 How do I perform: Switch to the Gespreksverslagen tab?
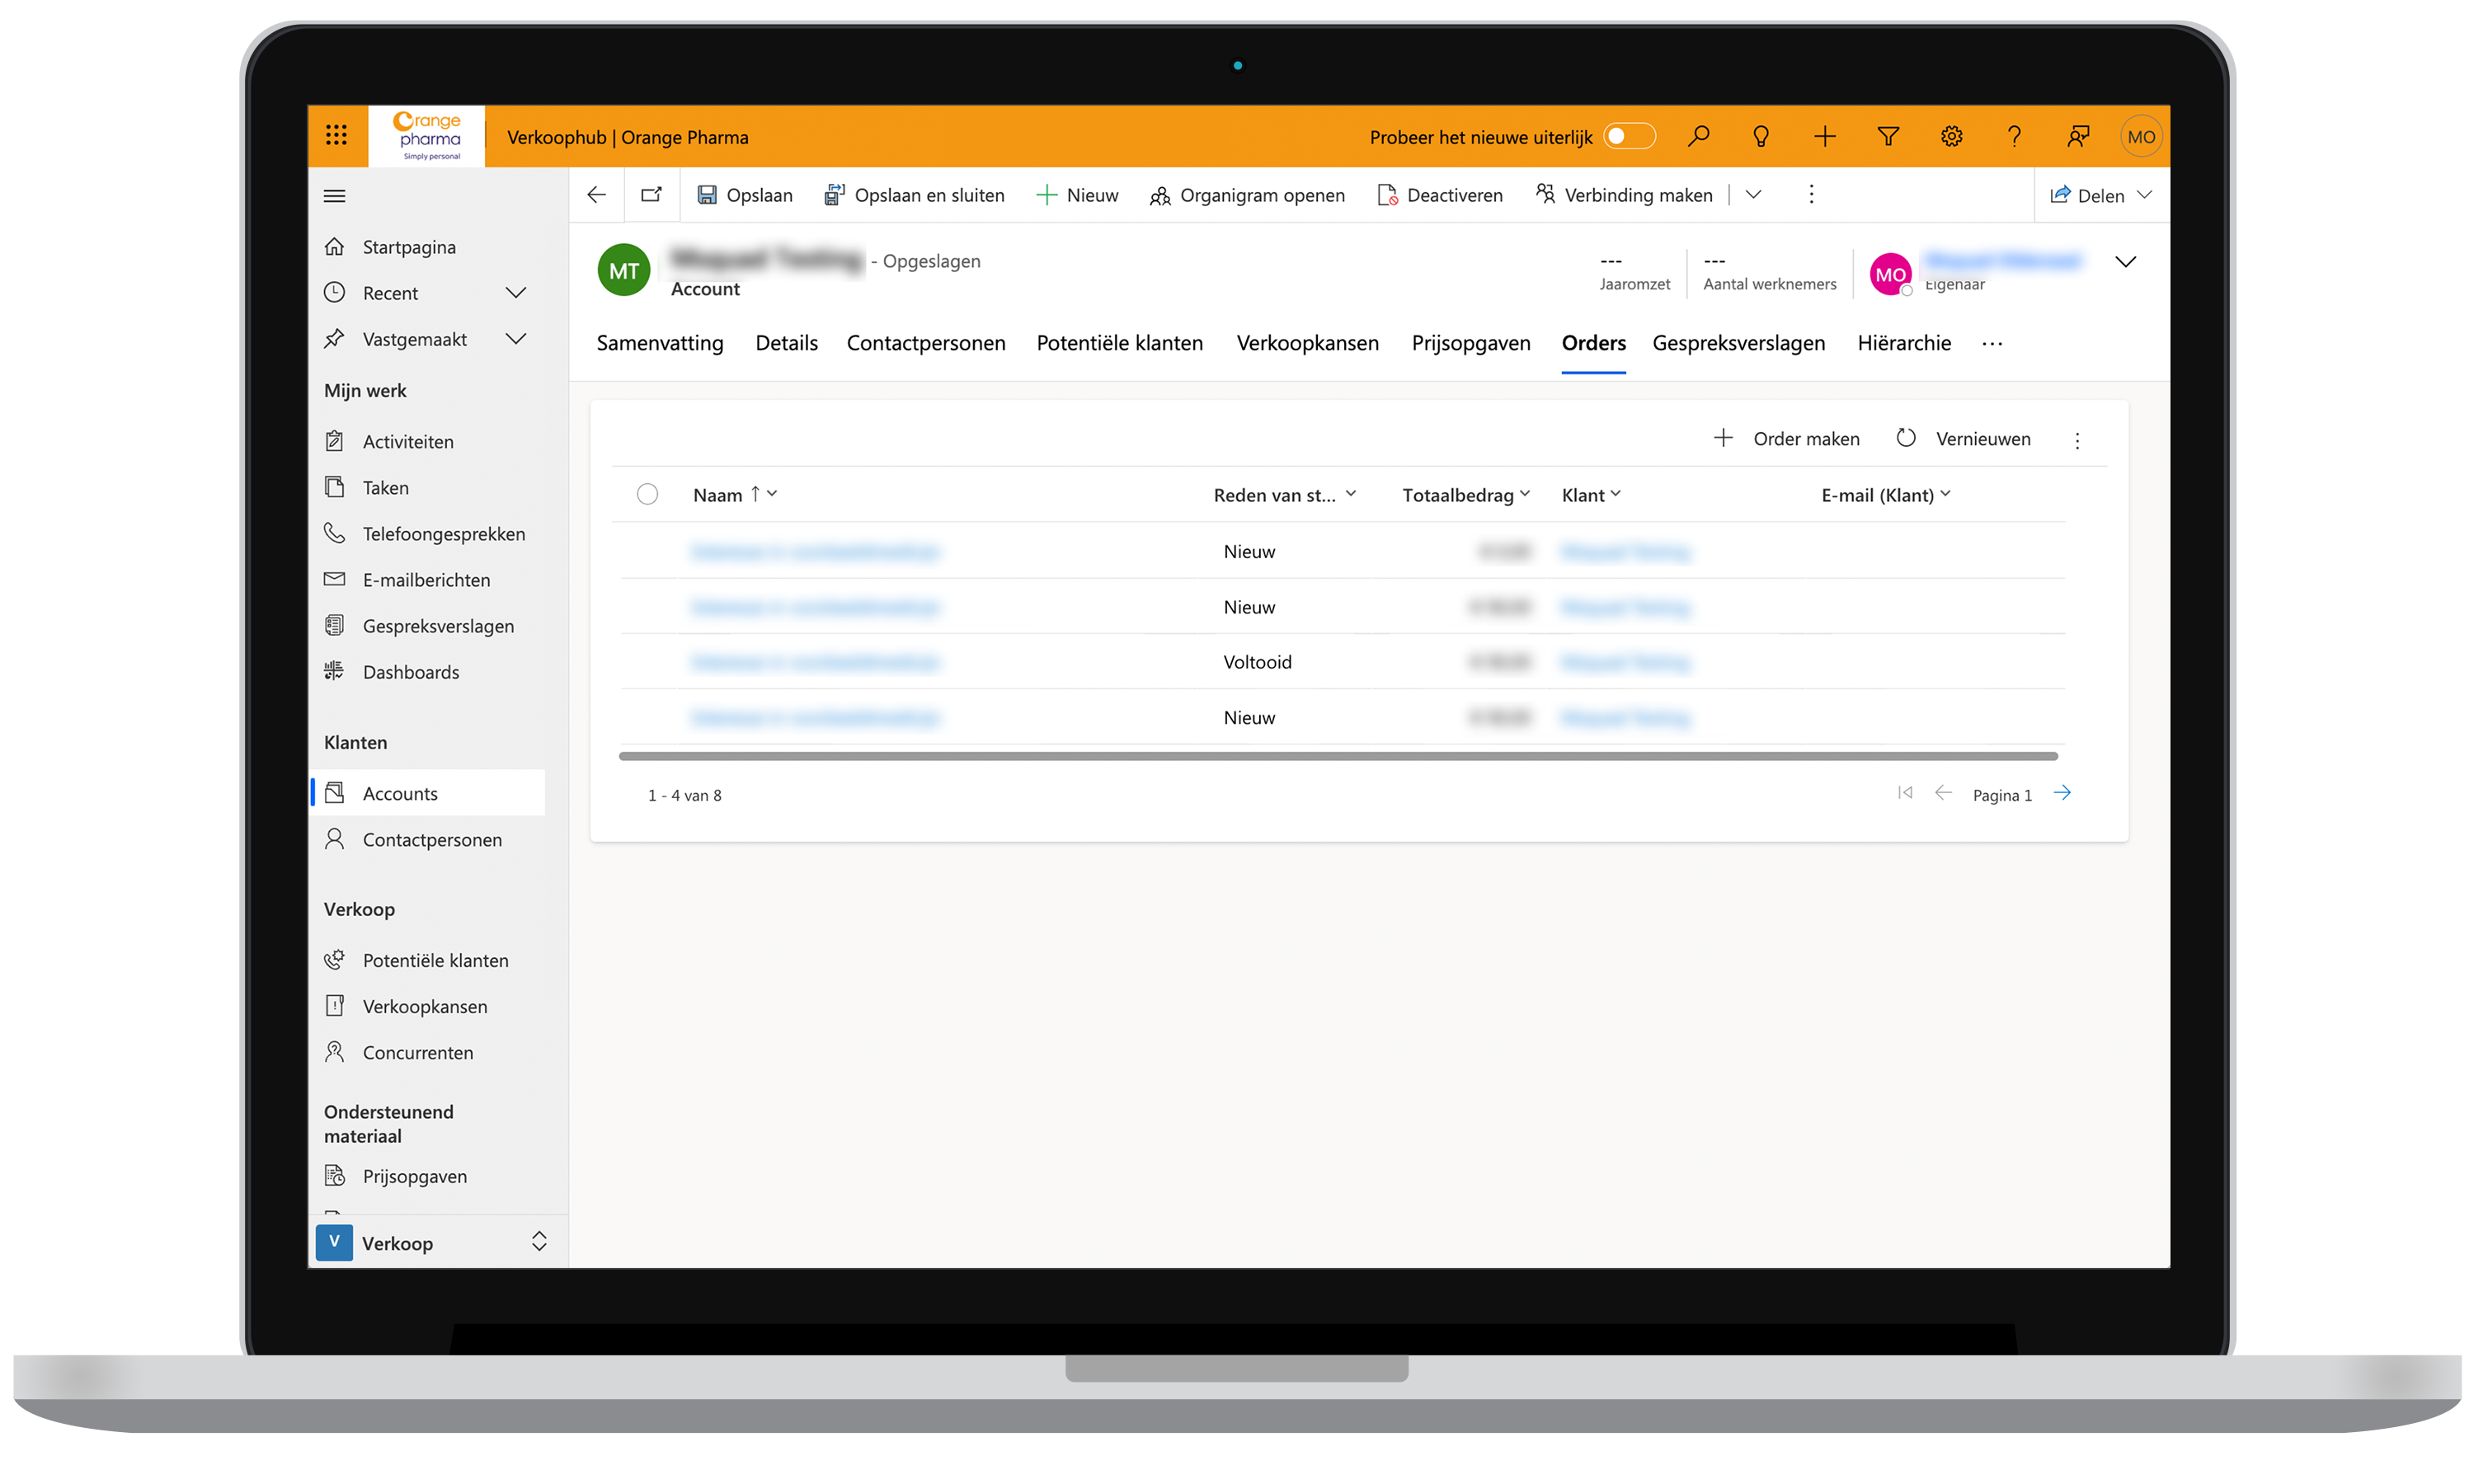tap(1739, 343)
